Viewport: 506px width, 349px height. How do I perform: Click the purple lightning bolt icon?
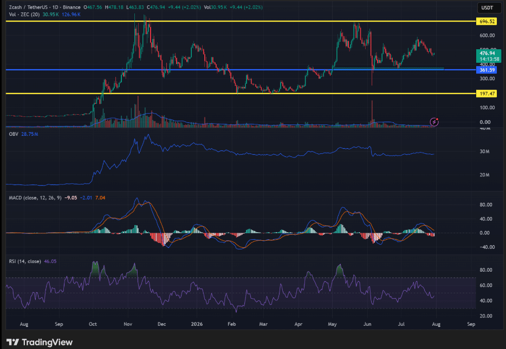coord(434,122)
